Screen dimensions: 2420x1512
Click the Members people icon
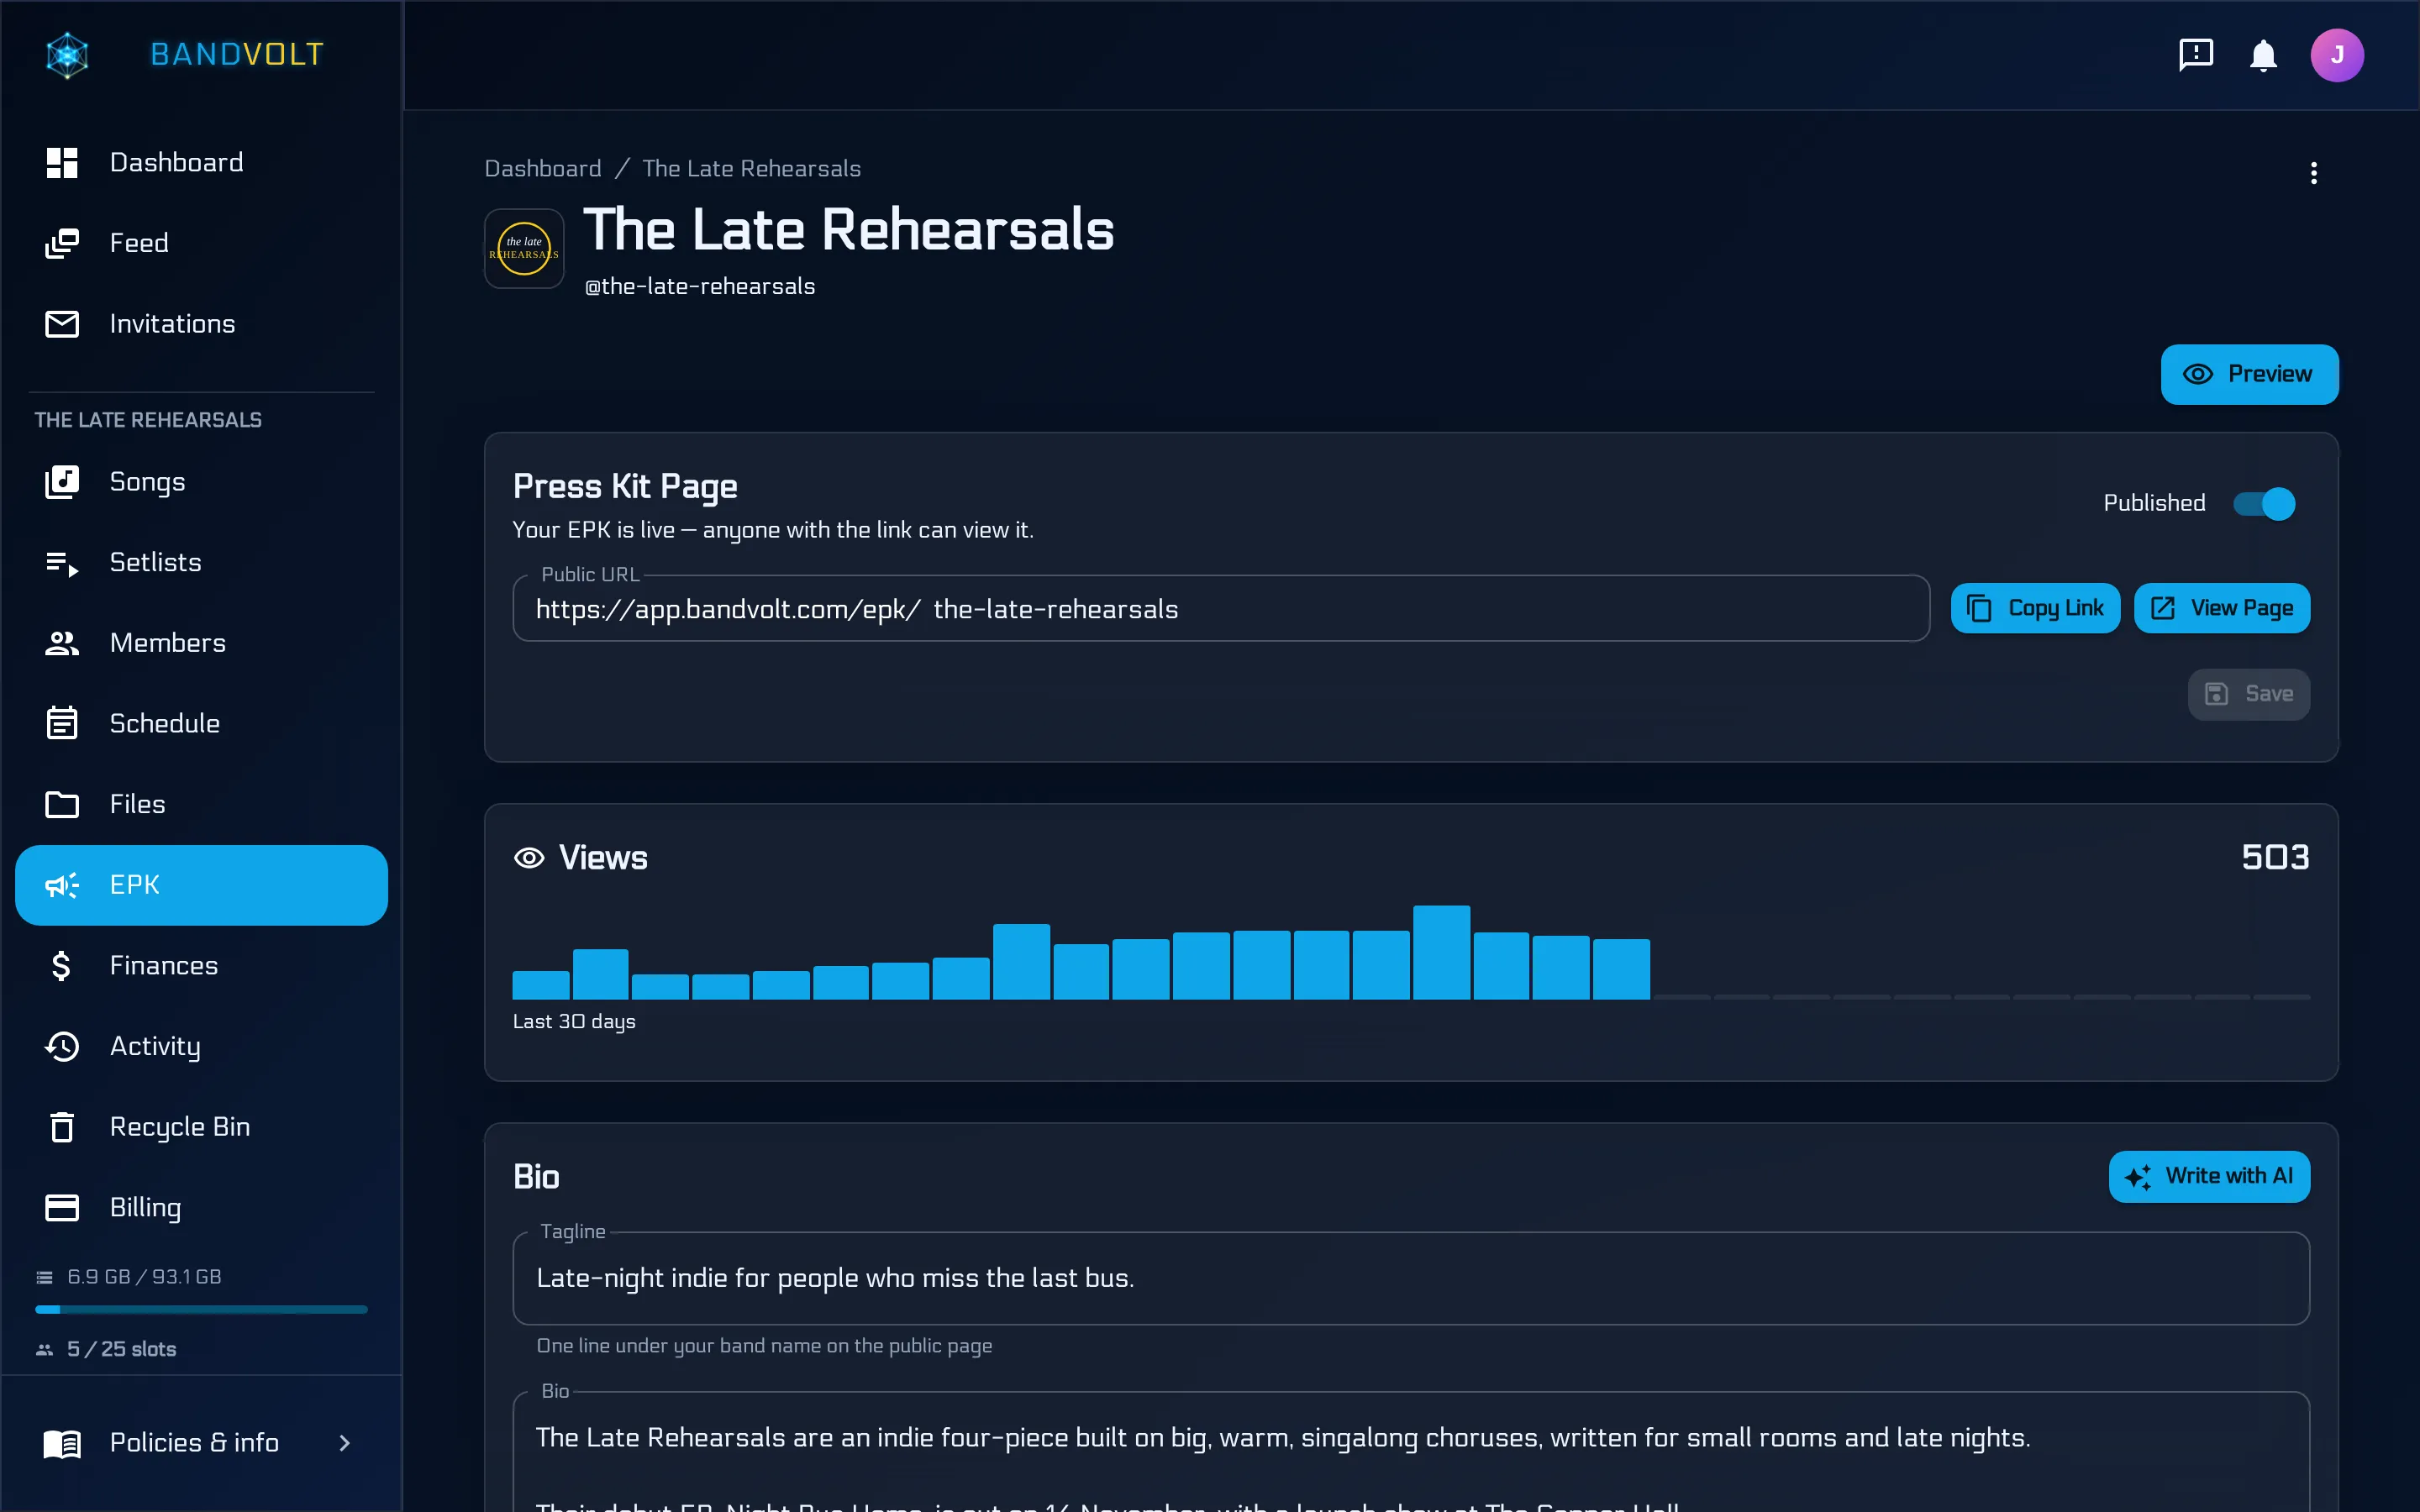(62, 643)
